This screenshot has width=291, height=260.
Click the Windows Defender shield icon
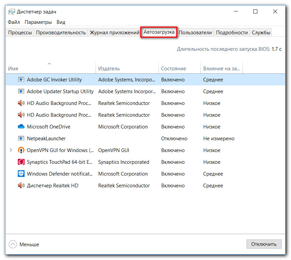pyautogui.click(x=21, y=174)
